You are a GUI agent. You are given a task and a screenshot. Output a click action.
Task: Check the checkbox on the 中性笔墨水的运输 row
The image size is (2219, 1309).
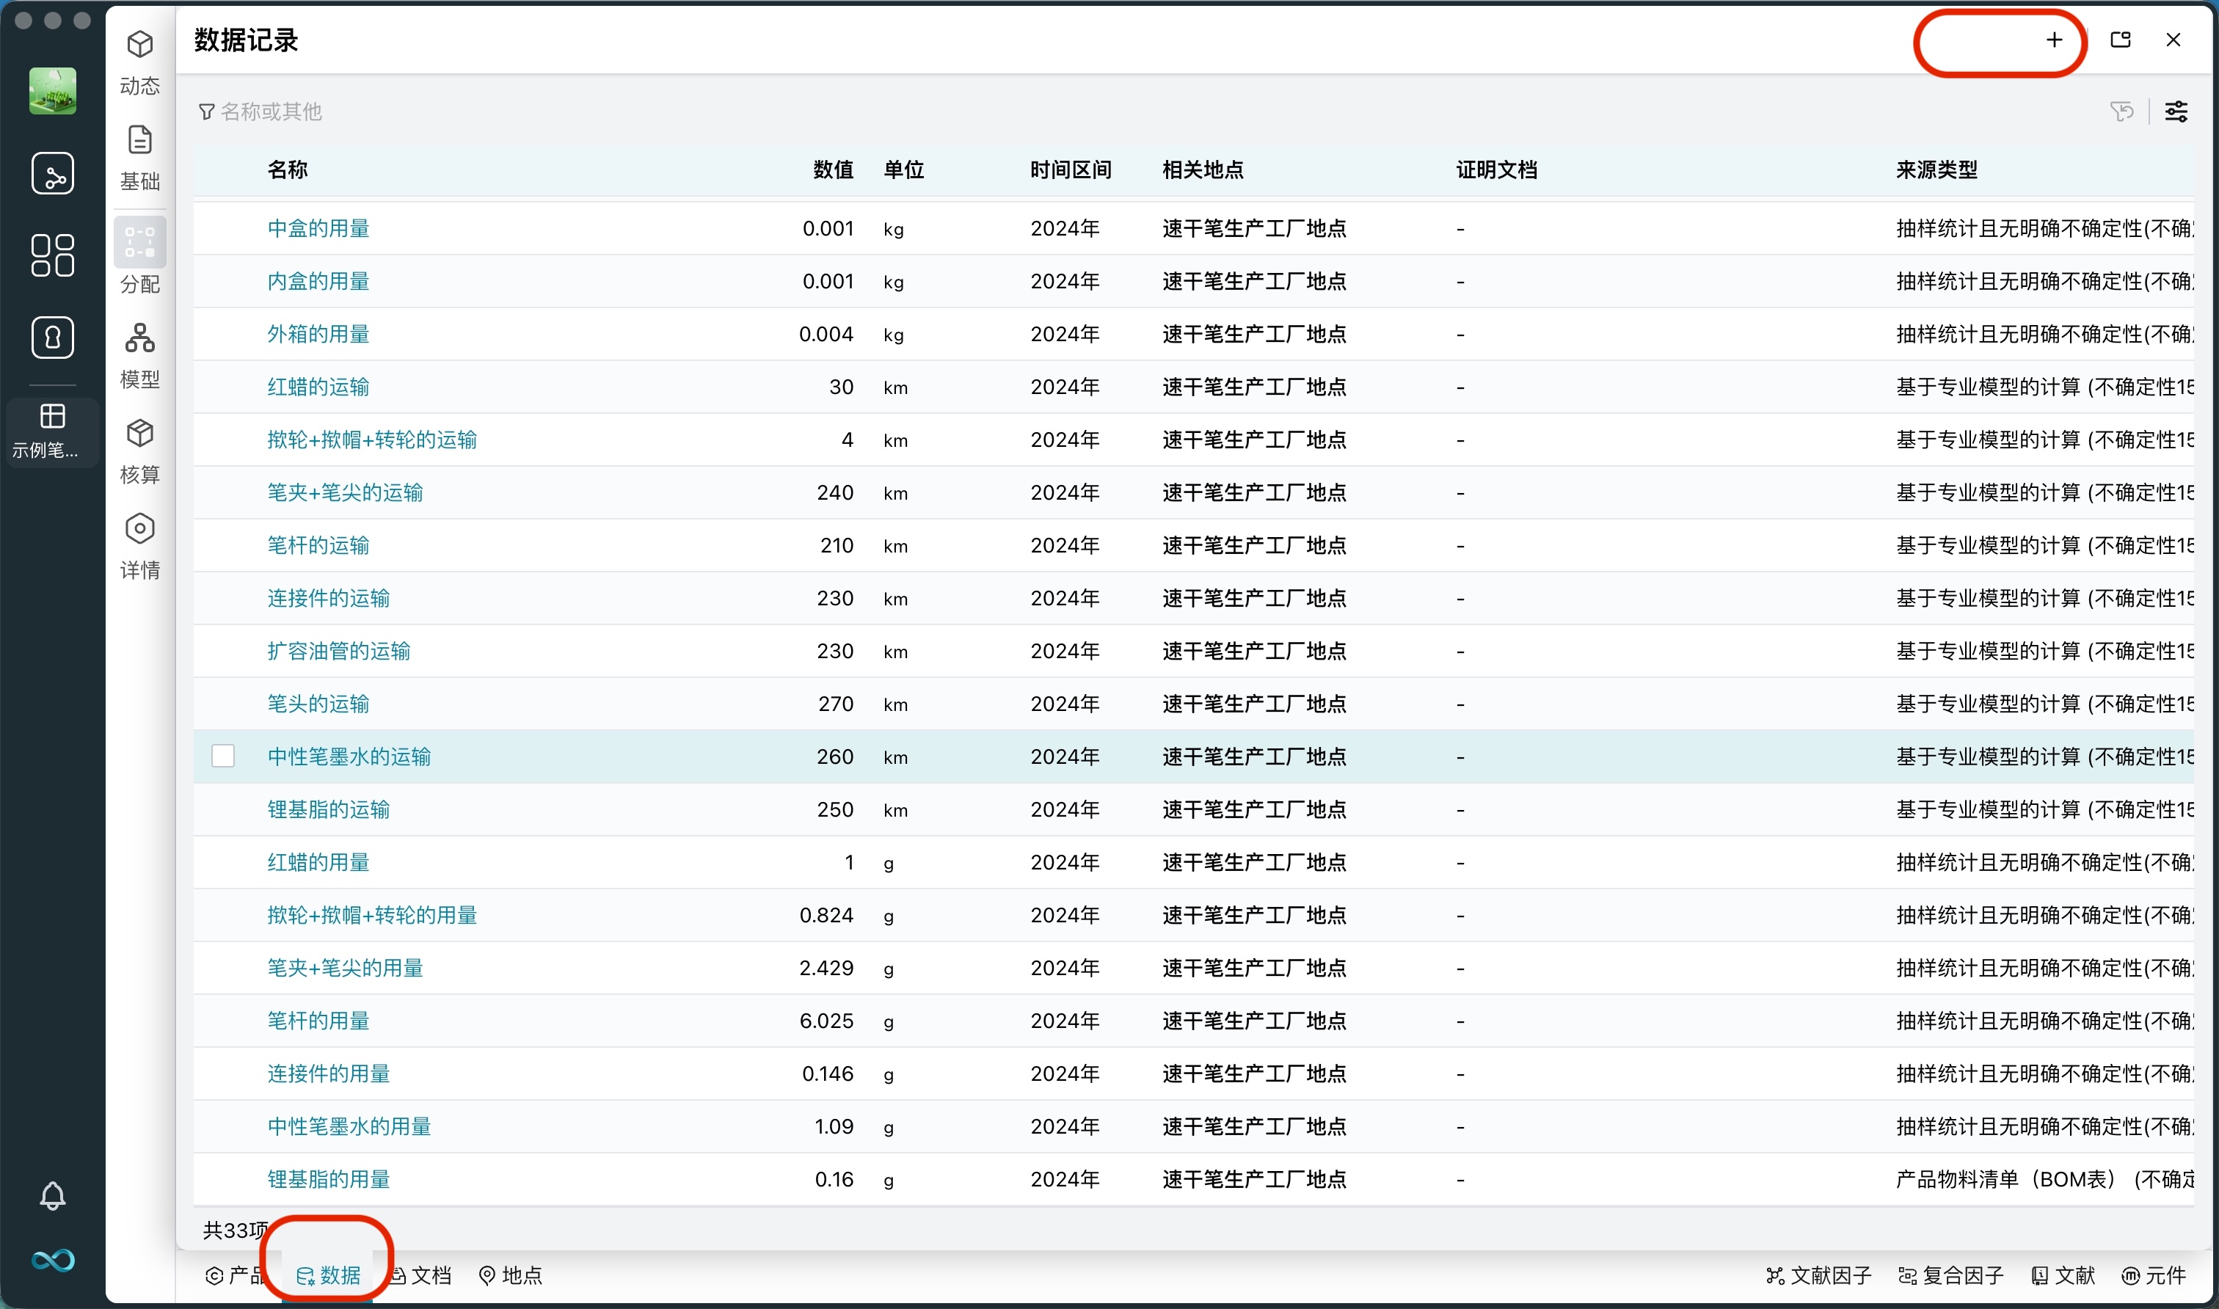[224, 756]
